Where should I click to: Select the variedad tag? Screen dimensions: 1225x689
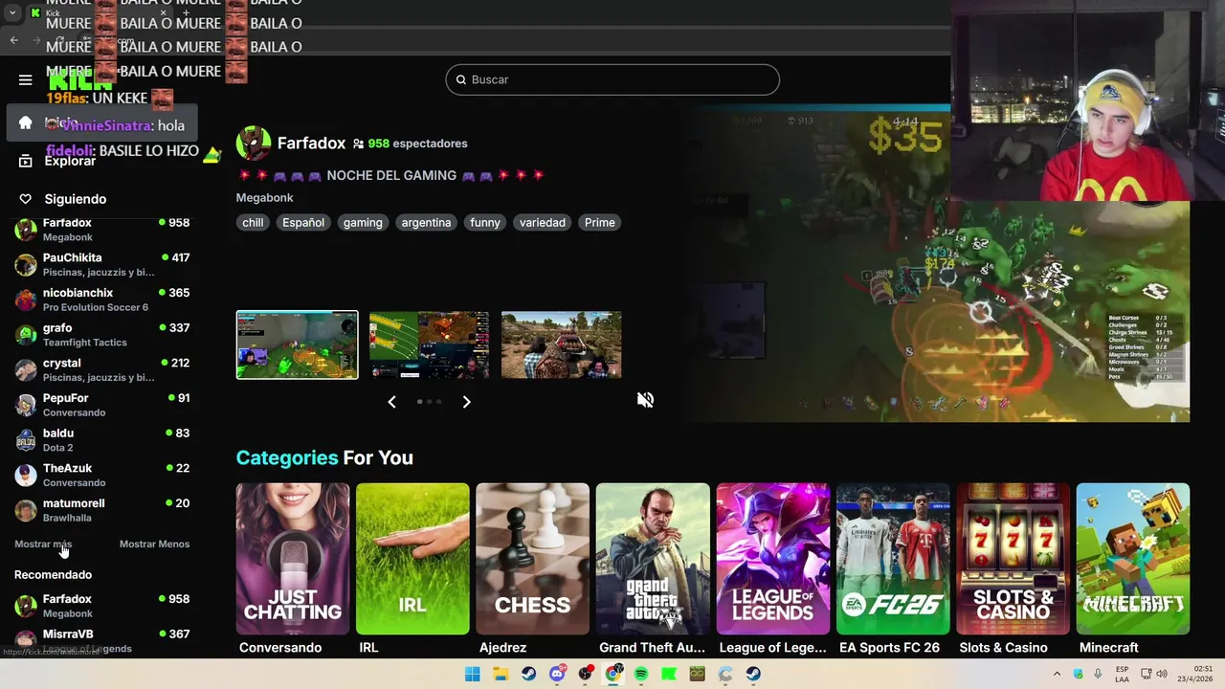pos(543,222)
